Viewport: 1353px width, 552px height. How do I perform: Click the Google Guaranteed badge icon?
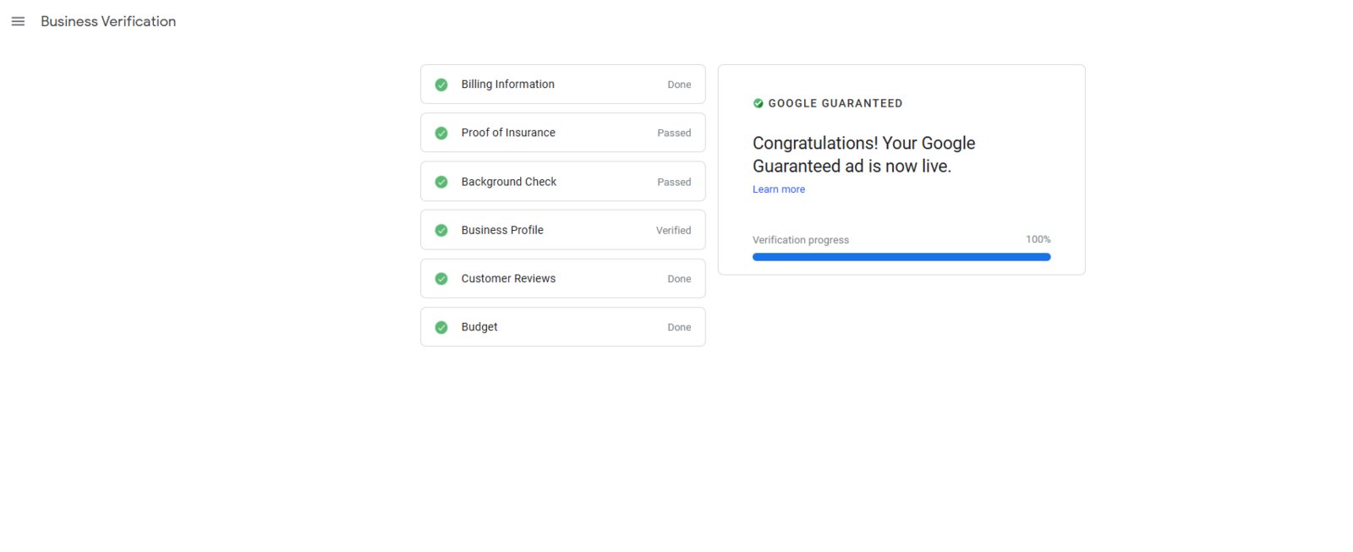click(759, 102)
